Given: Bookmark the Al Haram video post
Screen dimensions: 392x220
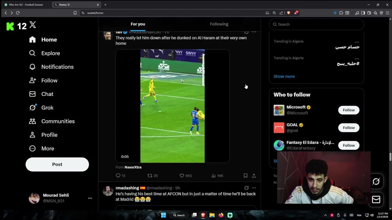Looking at the screenshot, I should [245, 176].
